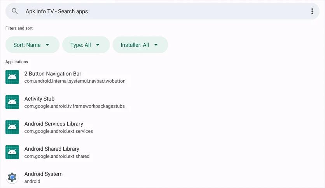Click package name com.google.android.ext.services
Screen dimensions: 325x188
(58, 131)
